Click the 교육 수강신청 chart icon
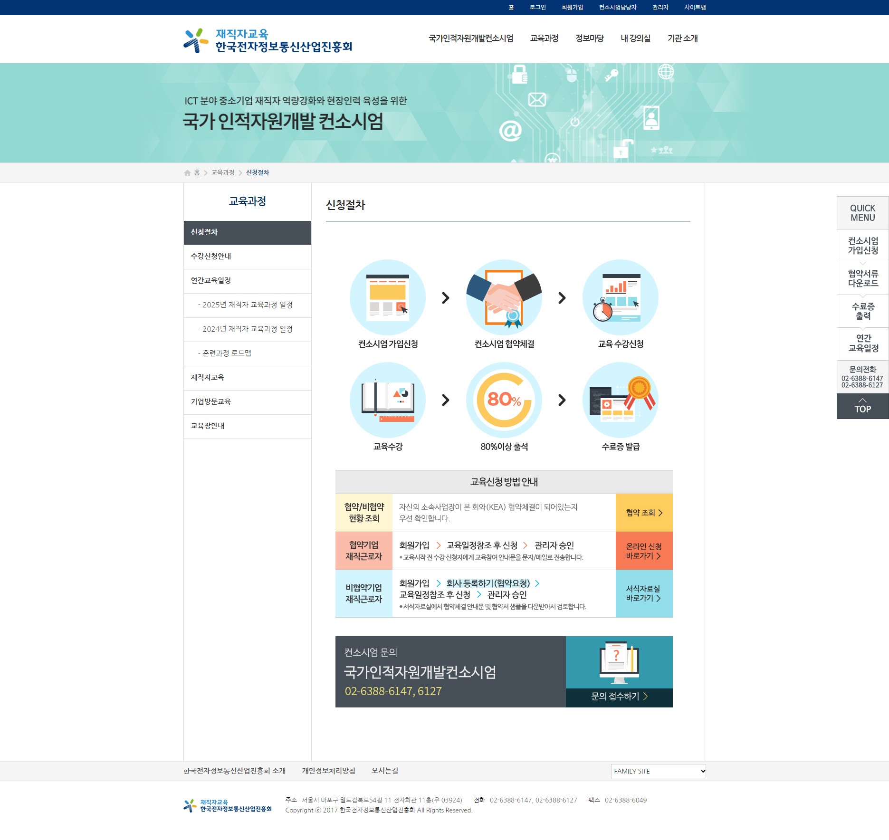The width and height of the screenshot is (889, 840). coord(620,297)
